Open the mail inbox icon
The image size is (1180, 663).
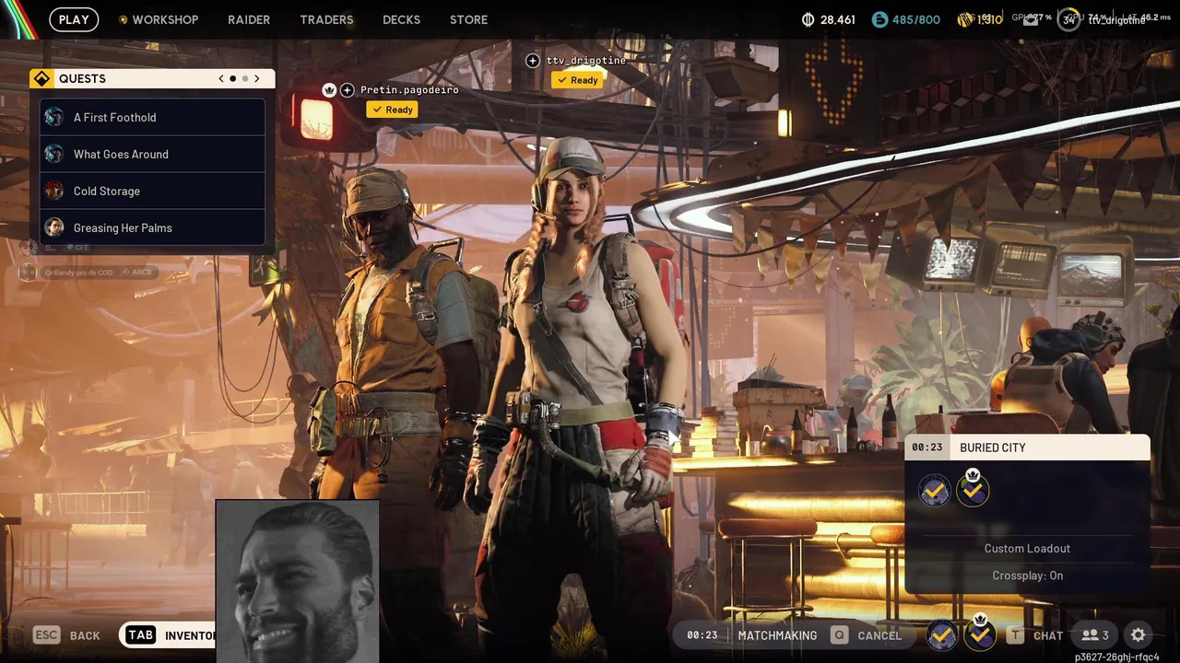click(1031, 20)
